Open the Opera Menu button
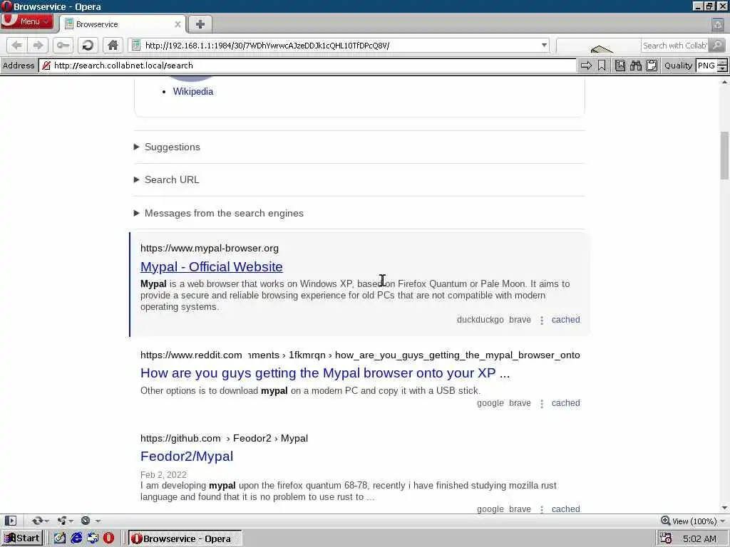Screen dimensions: 730x547 (26, 21)
